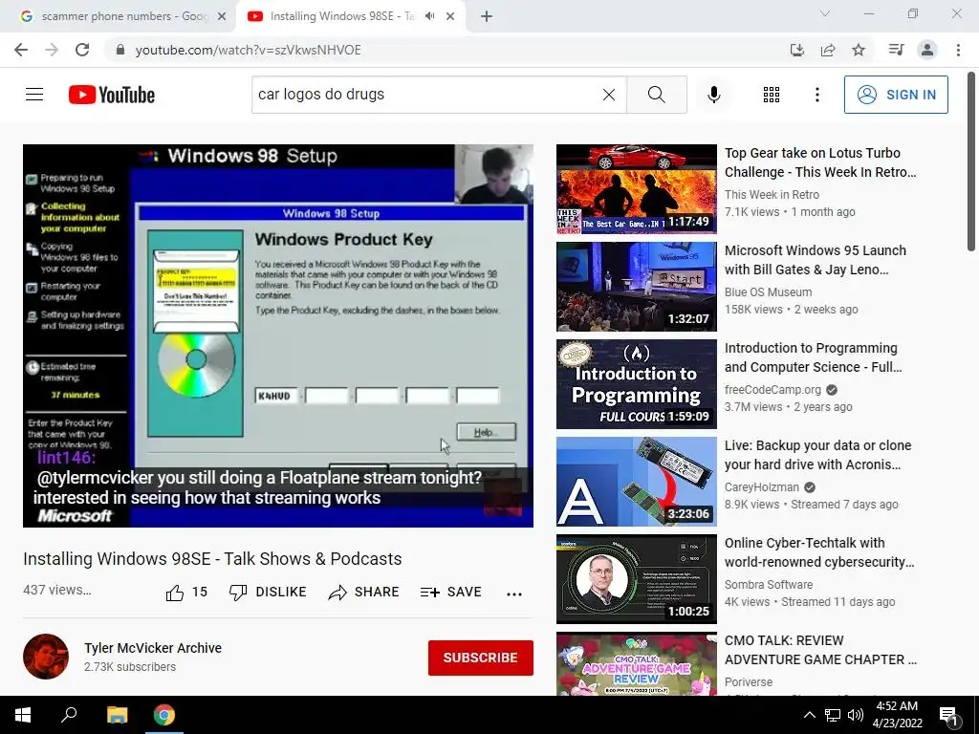Install app icon in address bar

tap(796, 50)
